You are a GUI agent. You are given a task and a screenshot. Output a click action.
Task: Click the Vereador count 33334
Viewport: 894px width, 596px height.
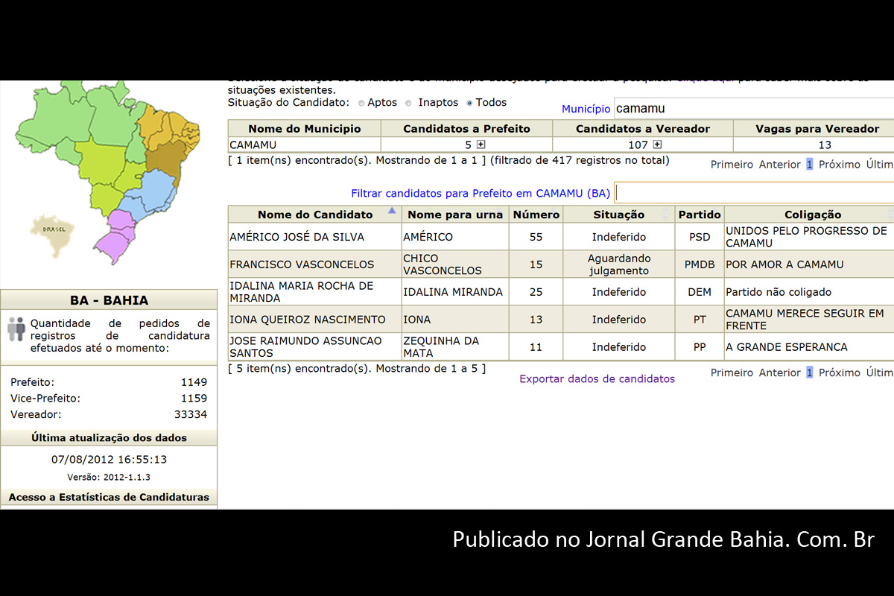coord(191,414)
